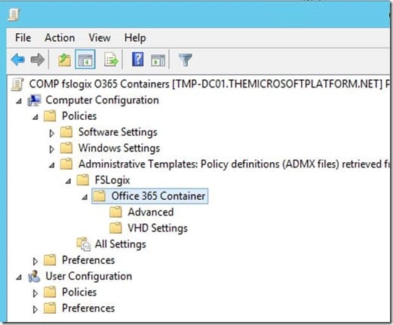Select the Windows Settings label
This screenshot has height=325, width=393.
[119, 148]
